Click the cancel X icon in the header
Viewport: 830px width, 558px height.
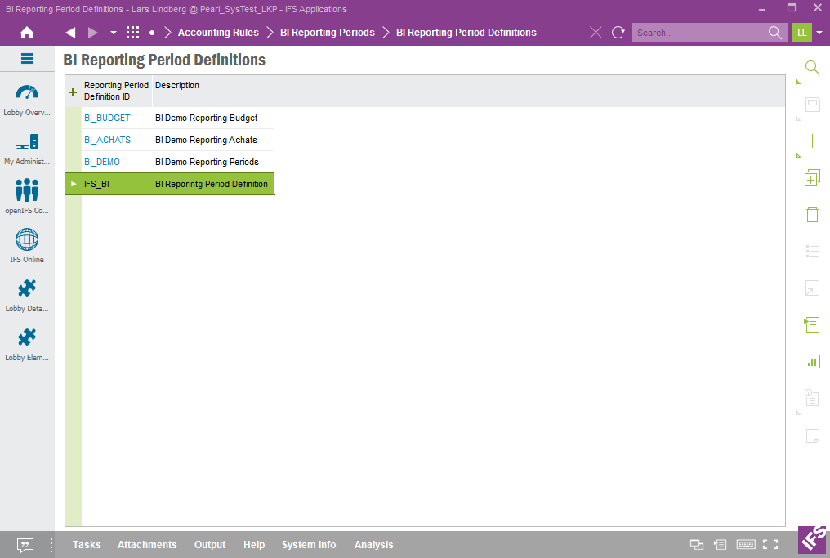596,33
